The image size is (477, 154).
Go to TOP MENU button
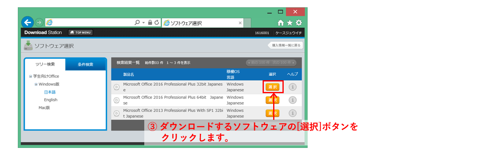(x=81, y=32)
